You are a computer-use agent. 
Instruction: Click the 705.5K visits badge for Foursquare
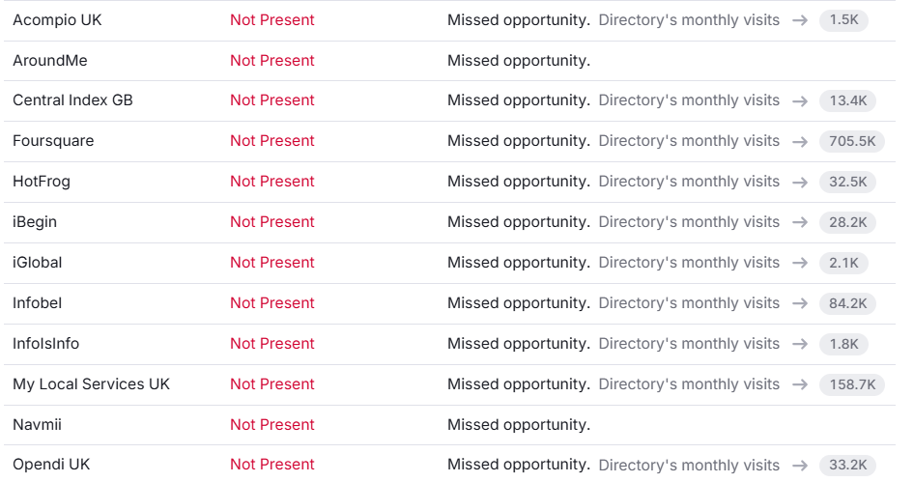pos(851,141)
